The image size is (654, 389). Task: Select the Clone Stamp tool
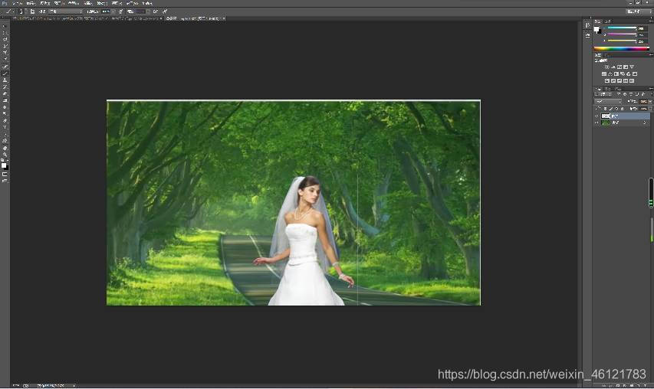pos(5,80)
